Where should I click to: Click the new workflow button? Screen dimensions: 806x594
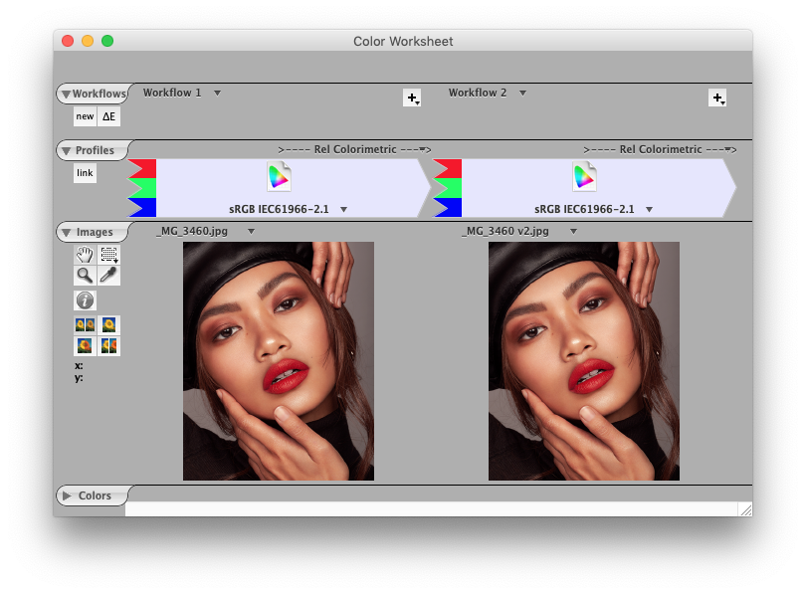pyautogui.click(x=85, y=116)
